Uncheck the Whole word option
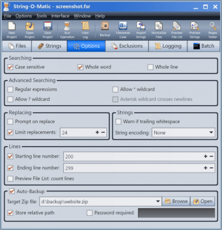Viewport: 222px width, 230px height. coord(80,67)
